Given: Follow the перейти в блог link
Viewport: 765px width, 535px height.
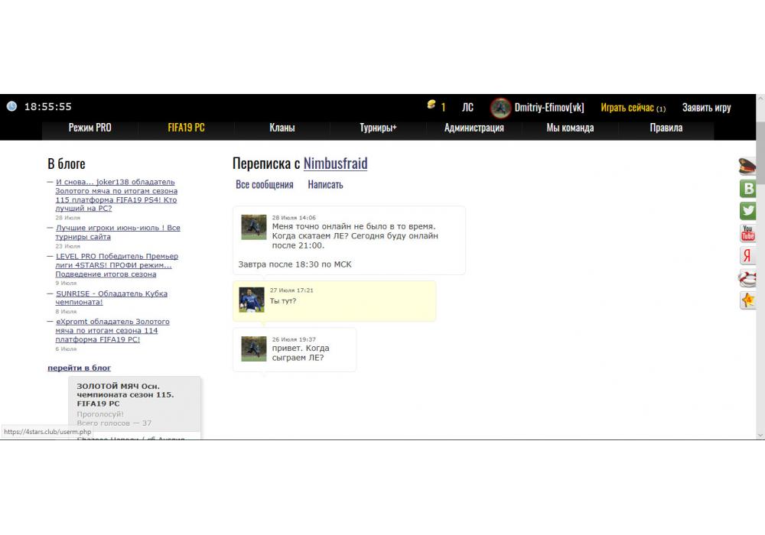Looking at the screenshot, I should 79,368.
